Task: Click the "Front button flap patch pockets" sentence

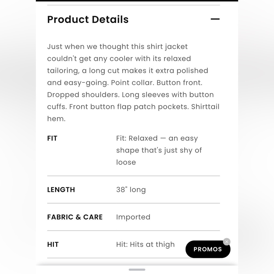Action: click(x=129, y=107)
